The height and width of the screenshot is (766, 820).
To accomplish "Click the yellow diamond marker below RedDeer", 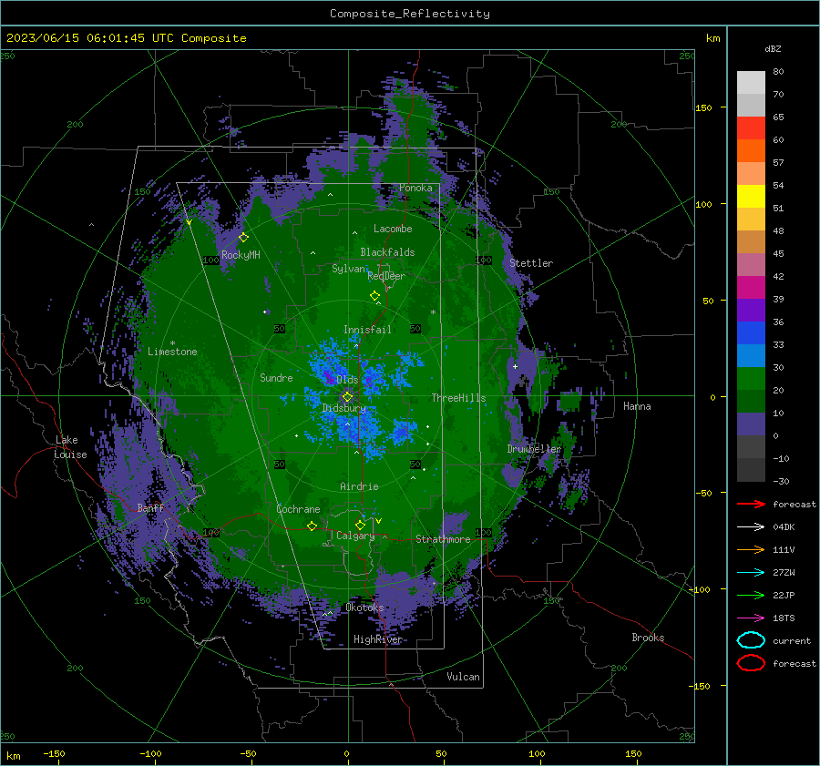I will (x=374, y=296).
